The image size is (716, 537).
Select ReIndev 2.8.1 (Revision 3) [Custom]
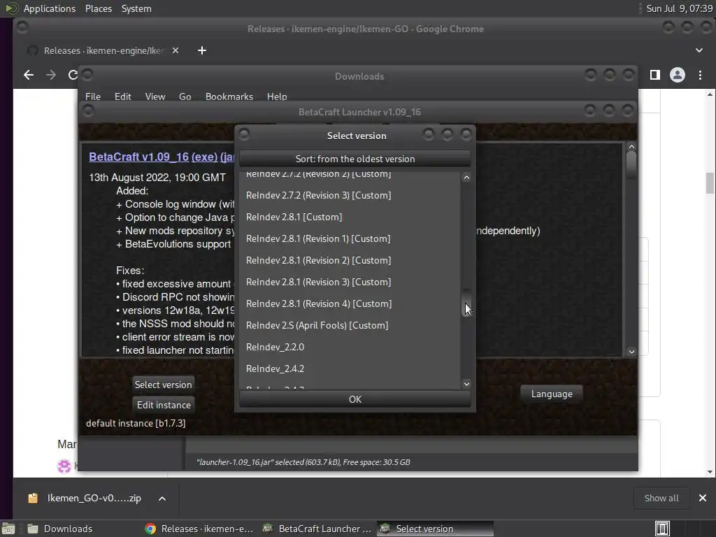pos(350,282)
